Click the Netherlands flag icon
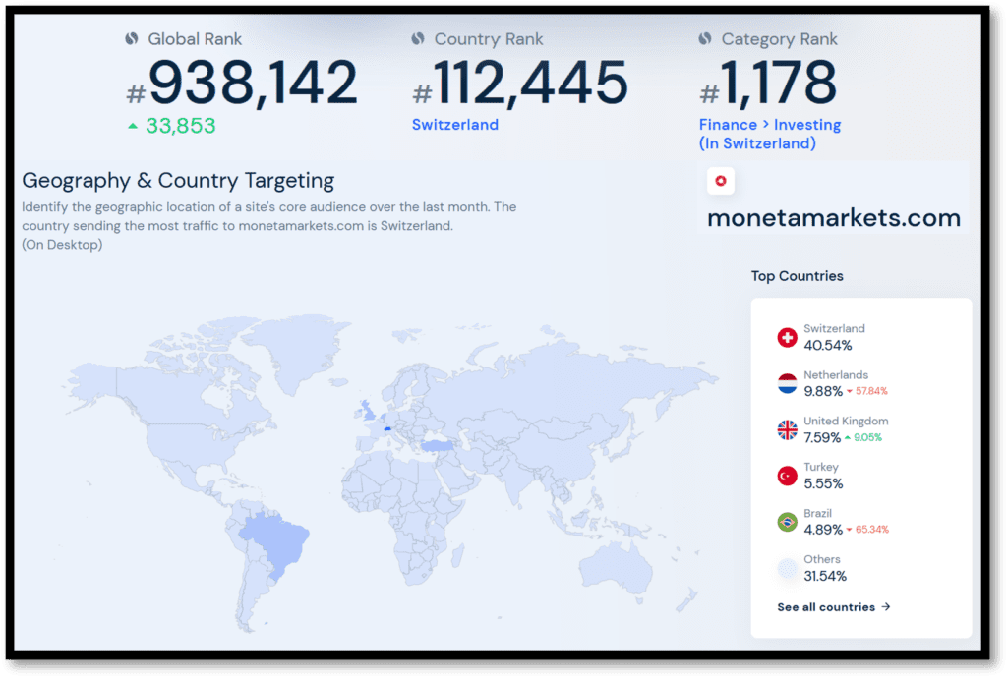The image size is (1007, 677). click(787, 384)
